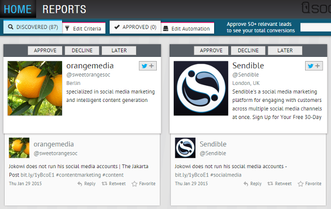
Task: Favorite the orangemedia tweet
Action: click(143, 184)
